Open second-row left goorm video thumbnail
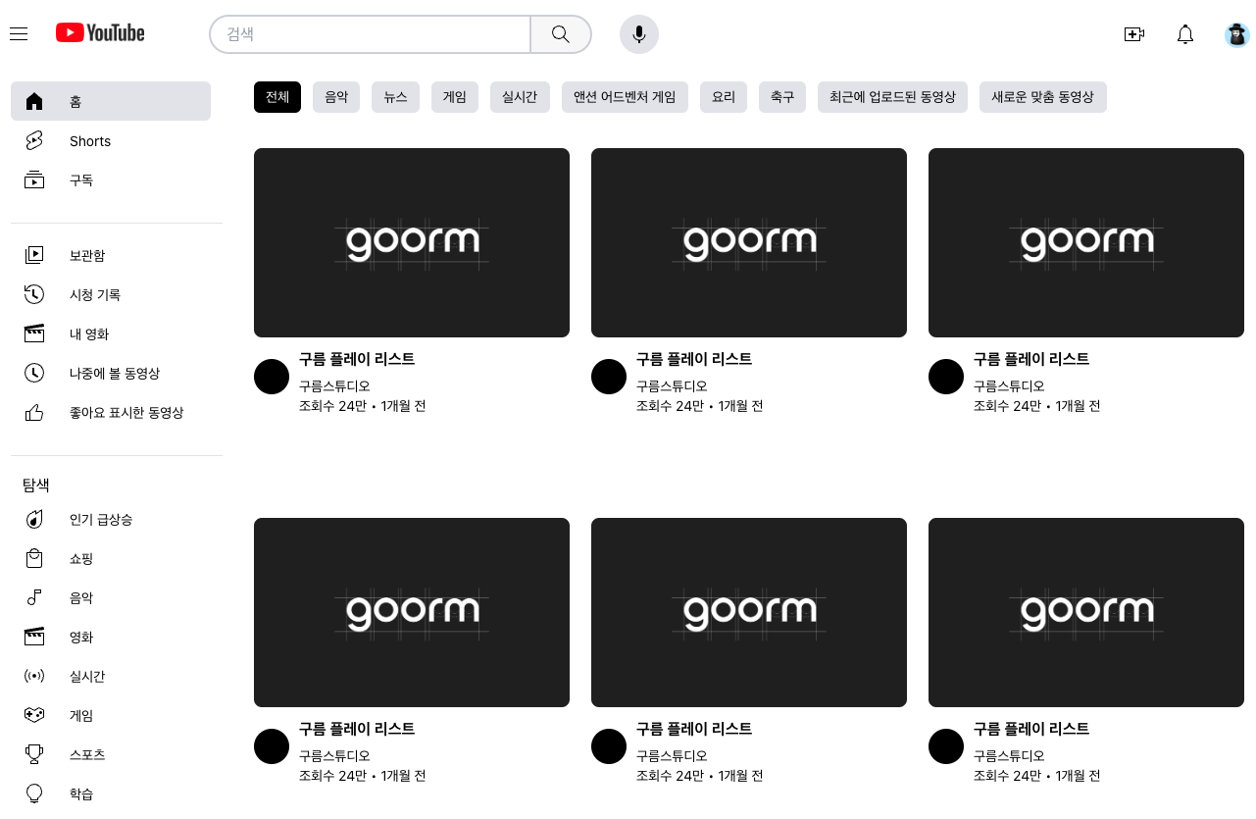Viewport: 1256px width, 819px height. click(x=412, y=612)
